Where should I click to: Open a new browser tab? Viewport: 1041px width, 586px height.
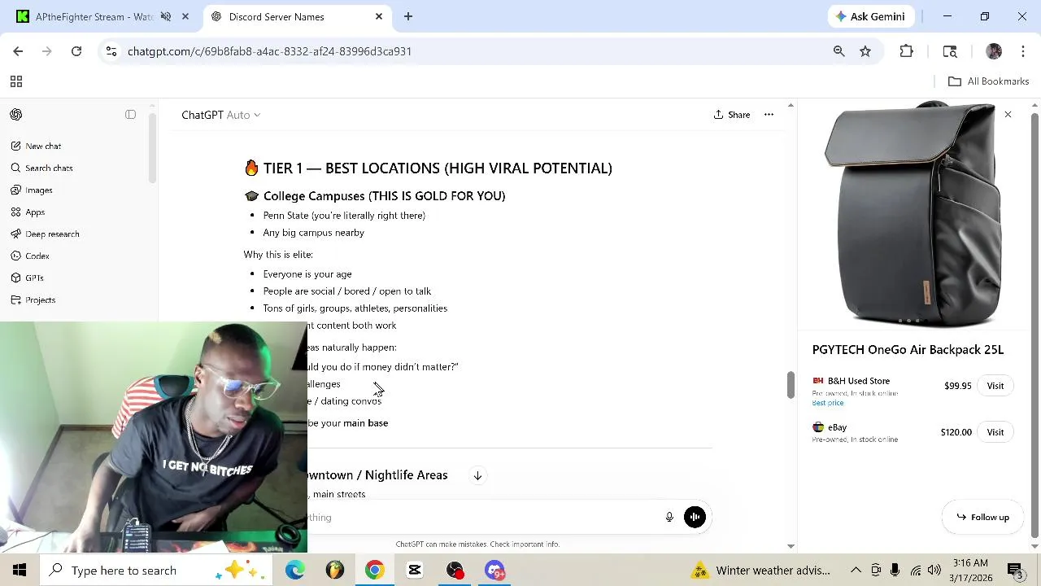[x=408, y=16]
